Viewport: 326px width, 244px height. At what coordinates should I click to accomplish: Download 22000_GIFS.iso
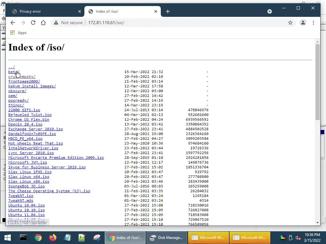point(24,110)
